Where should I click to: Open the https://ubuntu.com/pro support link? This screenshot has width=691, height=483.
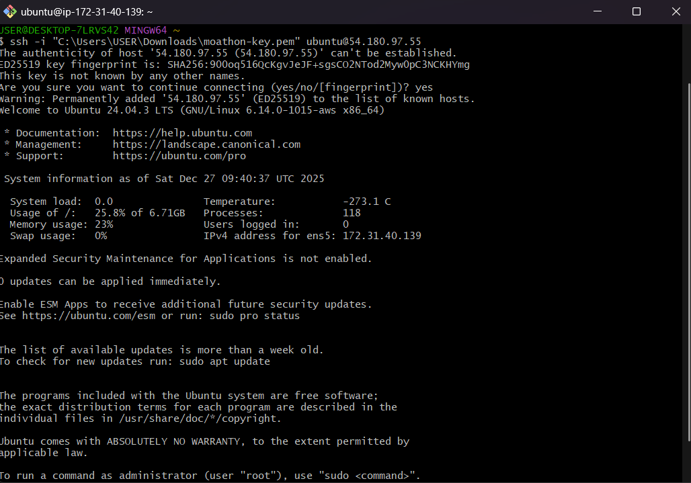tap(179, 156)
